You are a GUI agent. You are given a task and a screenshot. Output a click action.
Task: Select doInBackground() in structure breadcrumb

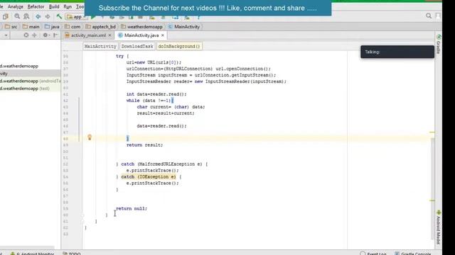click(x=179, y=46)
